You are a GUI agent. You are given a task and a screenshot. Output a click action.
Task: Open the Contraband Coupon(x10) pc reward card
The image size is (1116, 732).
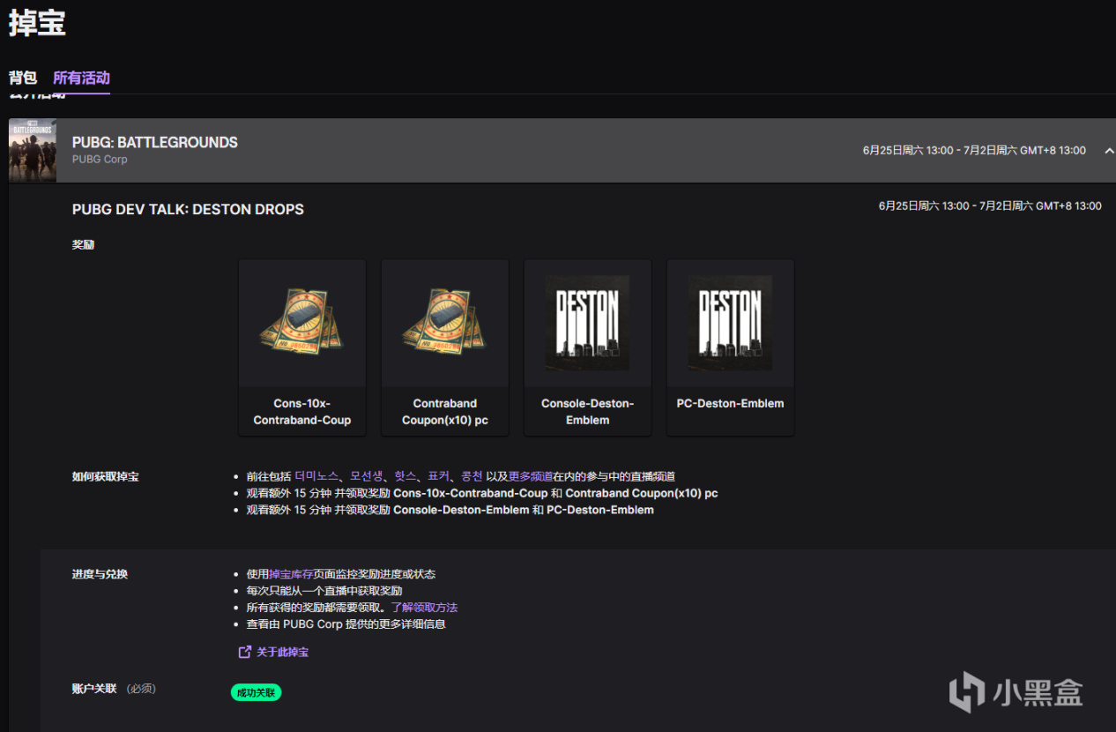click(x=445, y=347)
